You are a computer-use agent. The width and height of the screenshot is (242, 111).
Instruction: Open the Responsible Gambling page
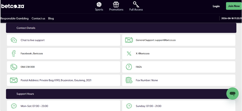(15, 18)
